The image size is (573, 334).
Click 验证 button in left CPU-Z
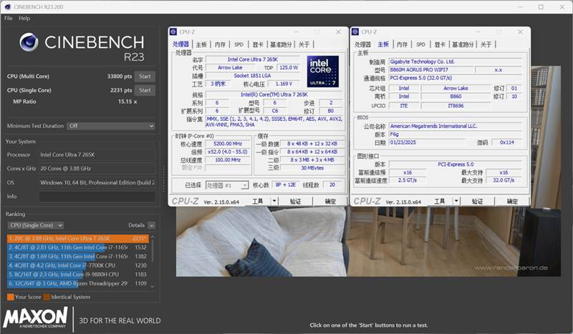[x=295, y=201]
